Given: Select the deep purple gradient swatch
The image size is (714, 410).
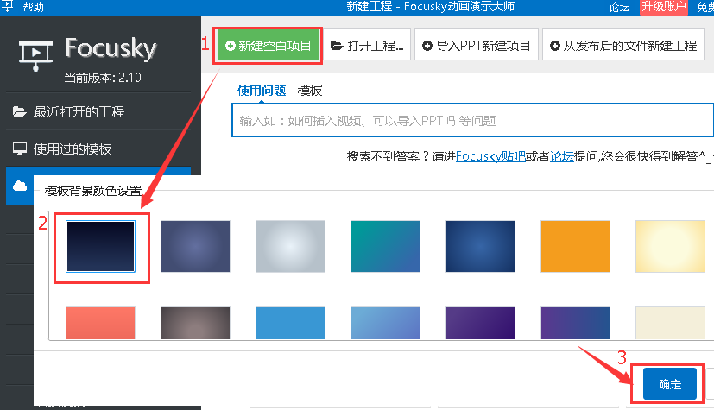Looking at the screenshot, I should [x=480, y=323].
